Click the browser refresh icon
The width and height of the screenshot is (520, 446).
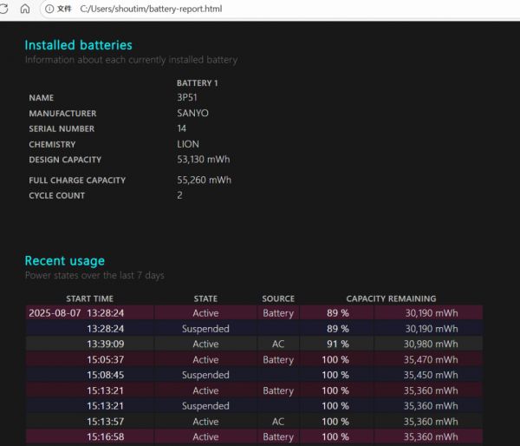coord(4,9)
